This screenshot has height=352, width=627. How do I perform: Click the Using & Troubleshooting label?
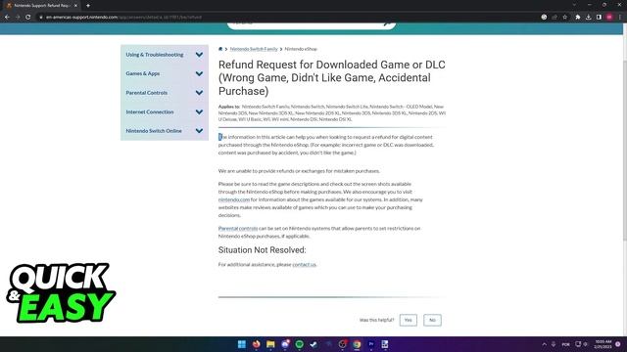pos(155,55)
